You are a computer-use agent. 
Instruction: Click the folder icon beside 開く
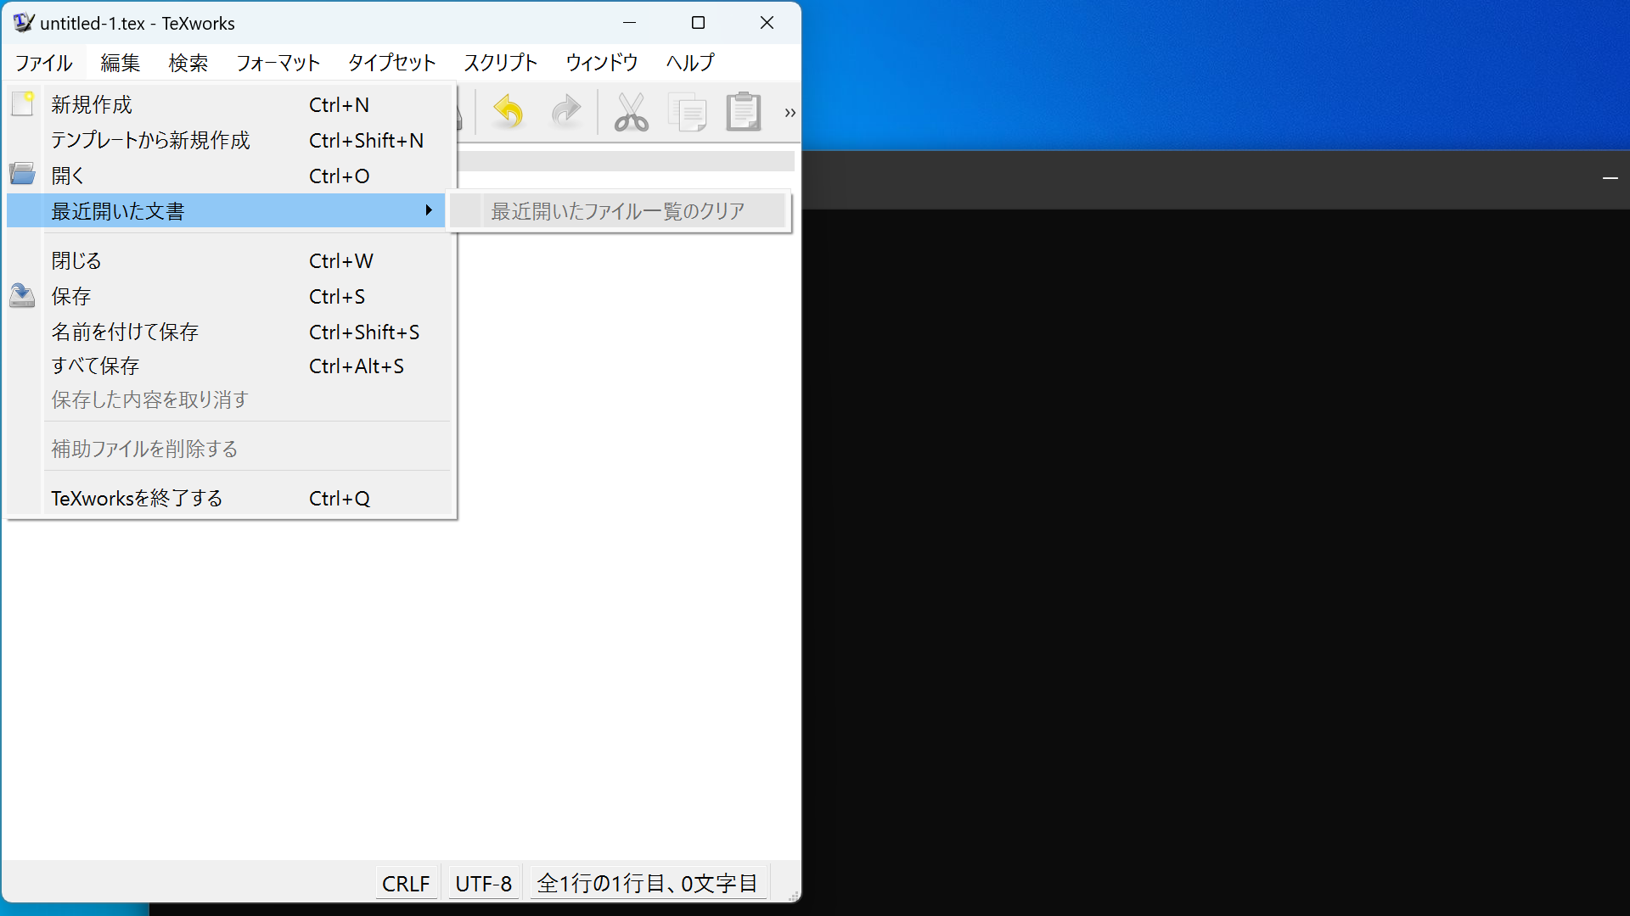[x=22, y=174]
